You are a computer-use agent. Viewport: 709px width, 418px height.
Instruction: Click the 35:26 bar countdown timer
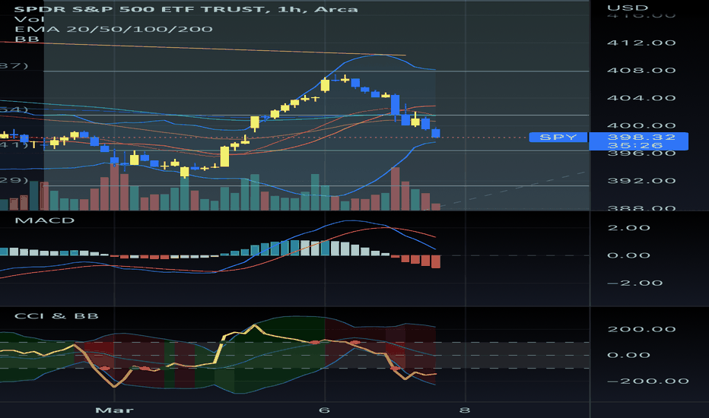pos(635,145)
